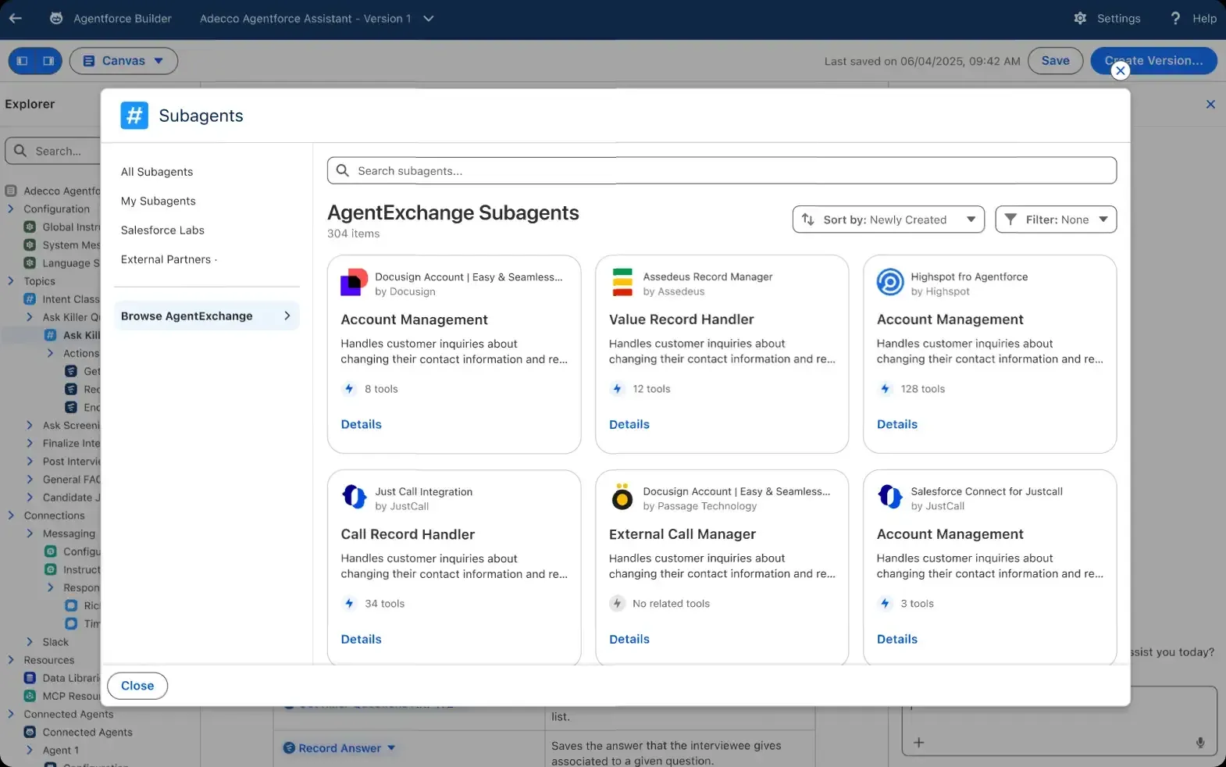Click the Close button in the dialog footer
This screenshot has height=767, width=1226.
(137, 686)
